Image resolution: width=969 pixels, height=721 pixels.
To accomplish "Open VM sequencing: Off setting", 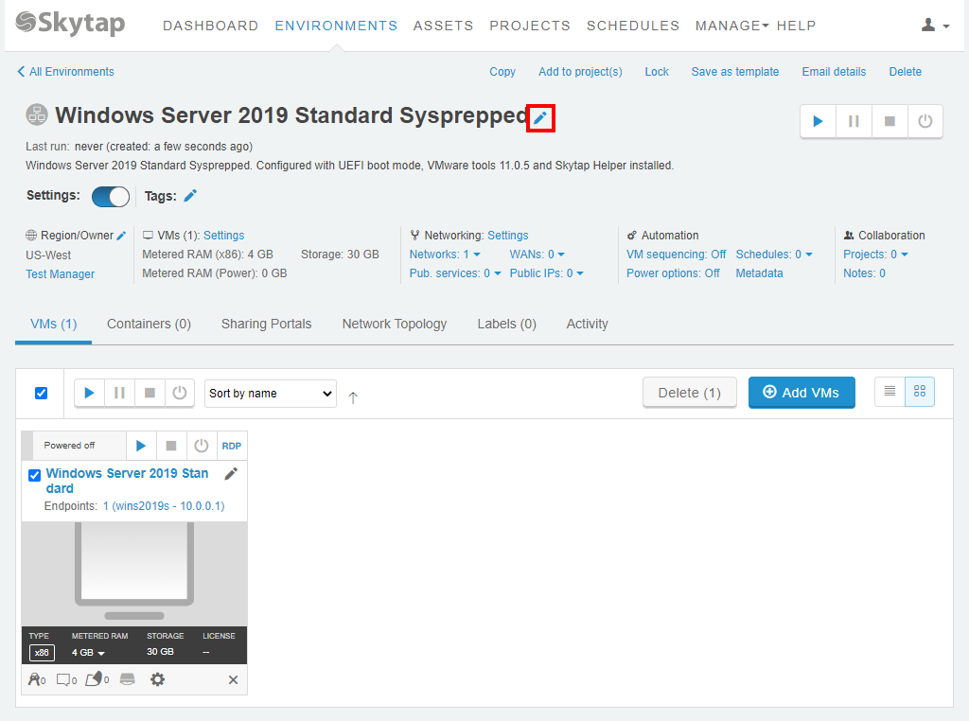I will [676, 255].
